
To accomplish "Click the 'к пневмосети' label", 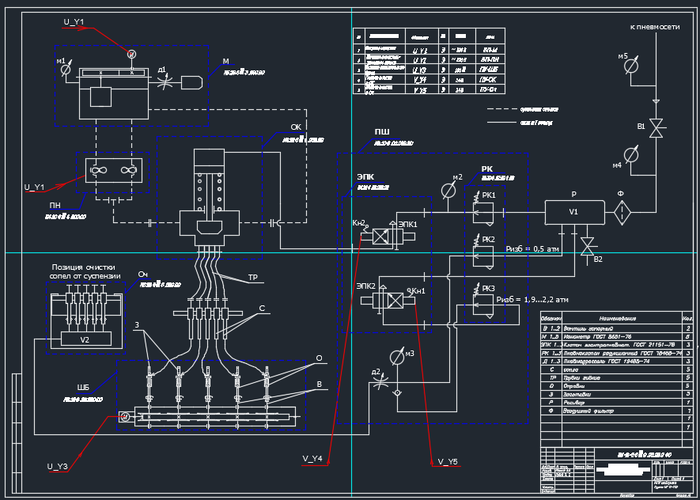I will point(655,27).
